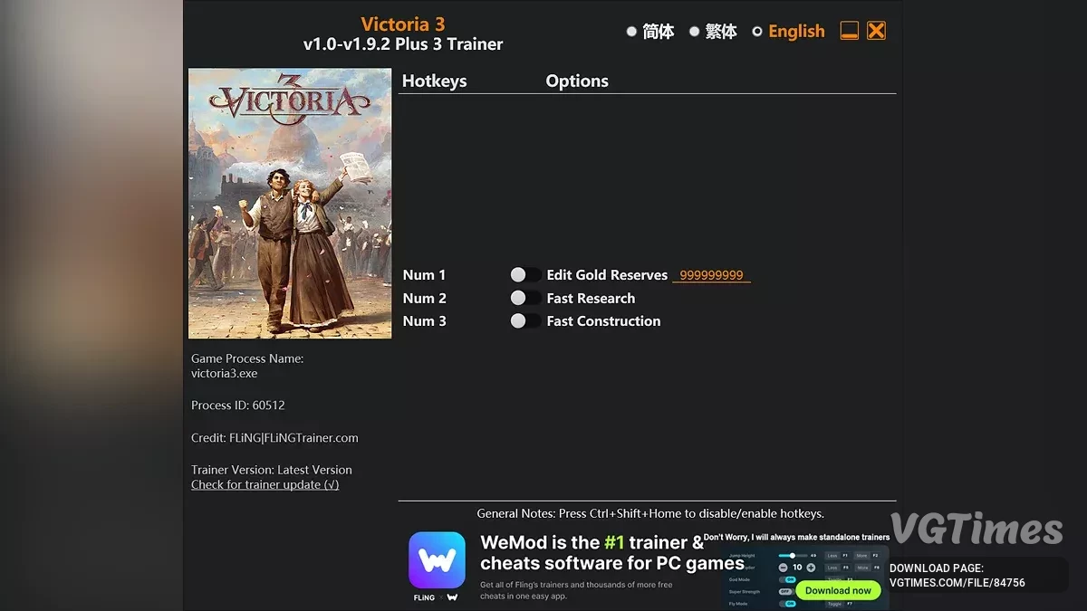1087x611 pixels.
Task: Turn on Fast Construction toggle
Action: click(x=525, y=320)
